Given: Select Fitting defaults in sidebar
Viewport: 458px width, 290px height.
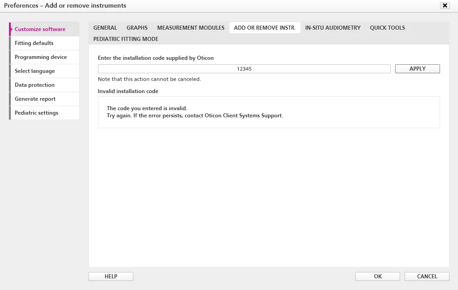Looking at the screenshot, I should (x=44, y=43).
